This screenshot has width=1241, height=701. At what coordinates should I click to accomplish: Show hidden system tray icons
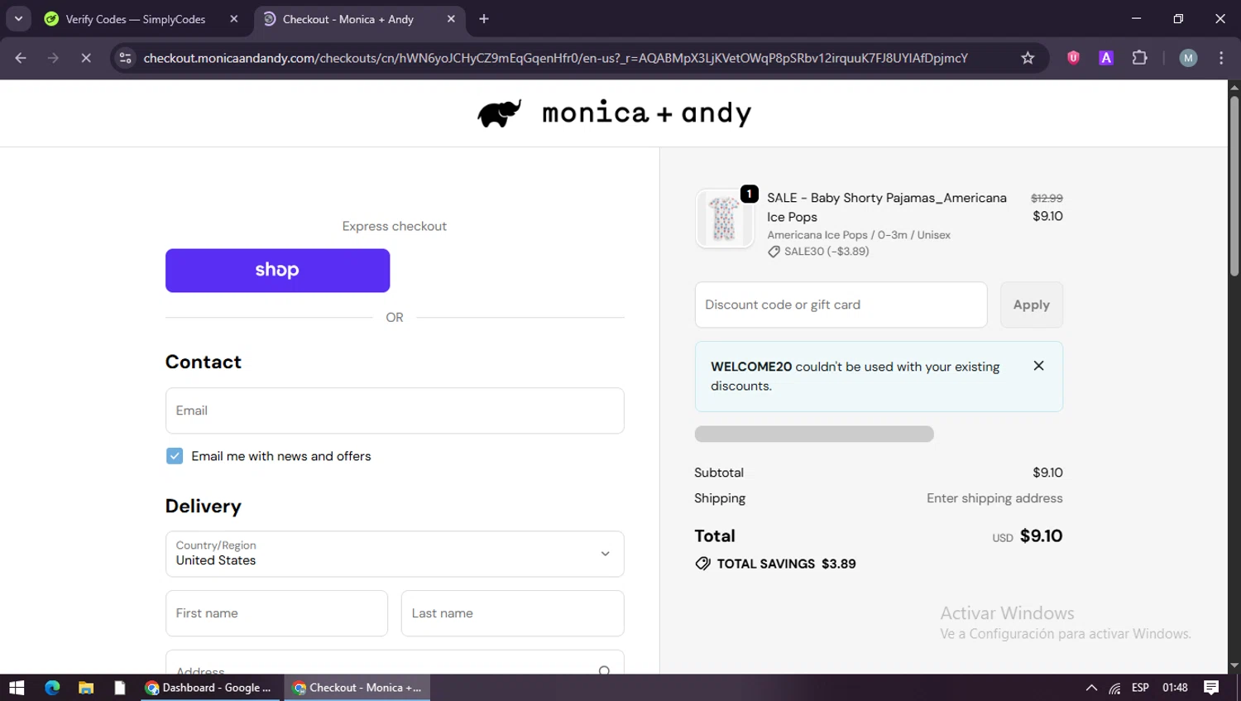click(x=1091, y=688)
